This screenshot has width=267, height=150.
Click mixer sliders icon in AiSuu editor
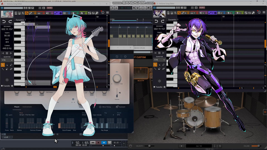(90, 13)
